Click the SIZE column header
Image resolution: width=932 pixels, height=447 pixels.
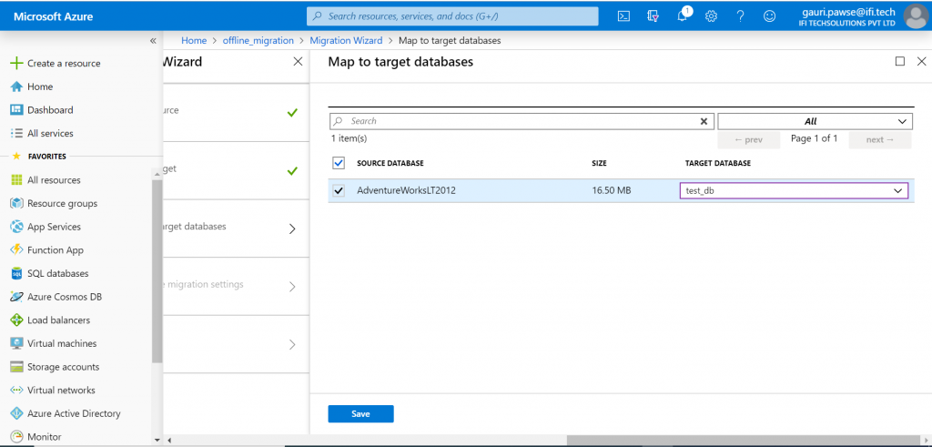599,164
